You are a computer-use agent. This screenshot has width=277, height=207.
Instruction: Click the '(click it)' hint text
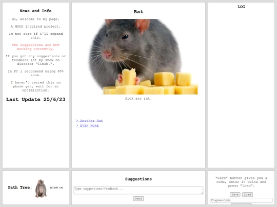click(56, 188)
